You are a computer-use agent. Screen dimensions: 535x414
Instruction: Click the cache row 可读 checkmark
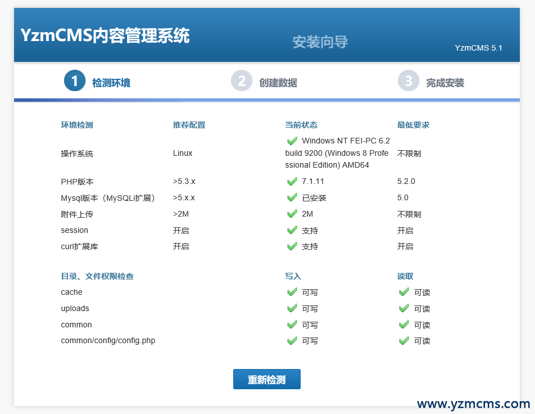[x=404, y=292]
